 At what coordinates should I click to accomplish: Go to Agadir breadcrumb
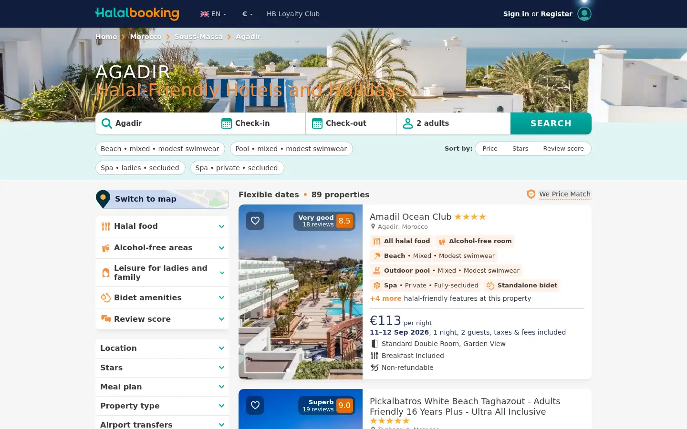tap(248, 37)
